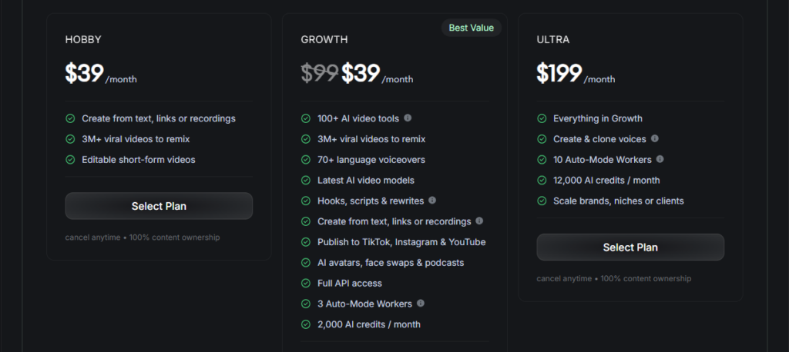The image size is (789, 352).
Task: Click the crossed-out $99 price
Action: click(319, 73)
